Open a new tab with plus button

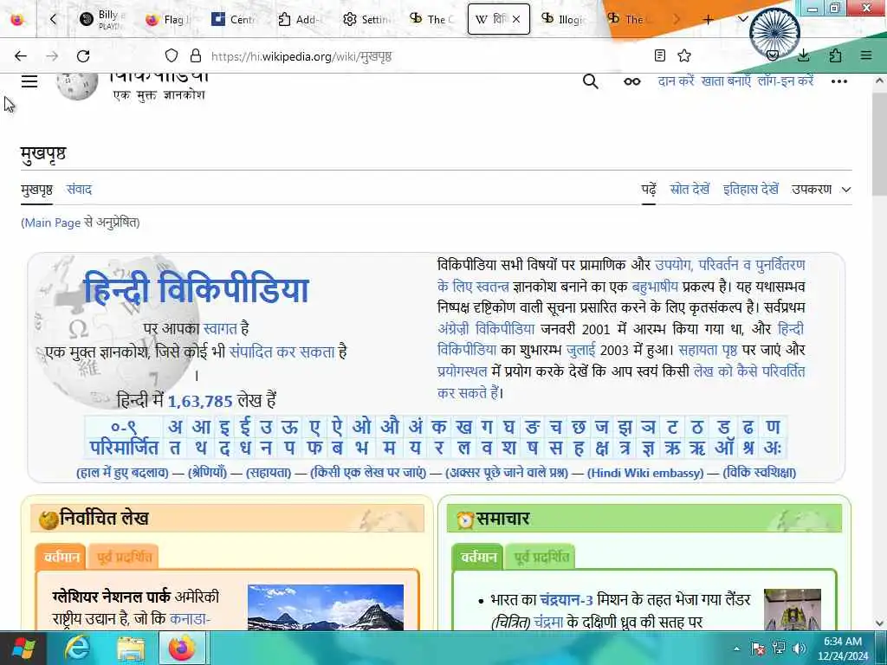[x=708, y=19]
